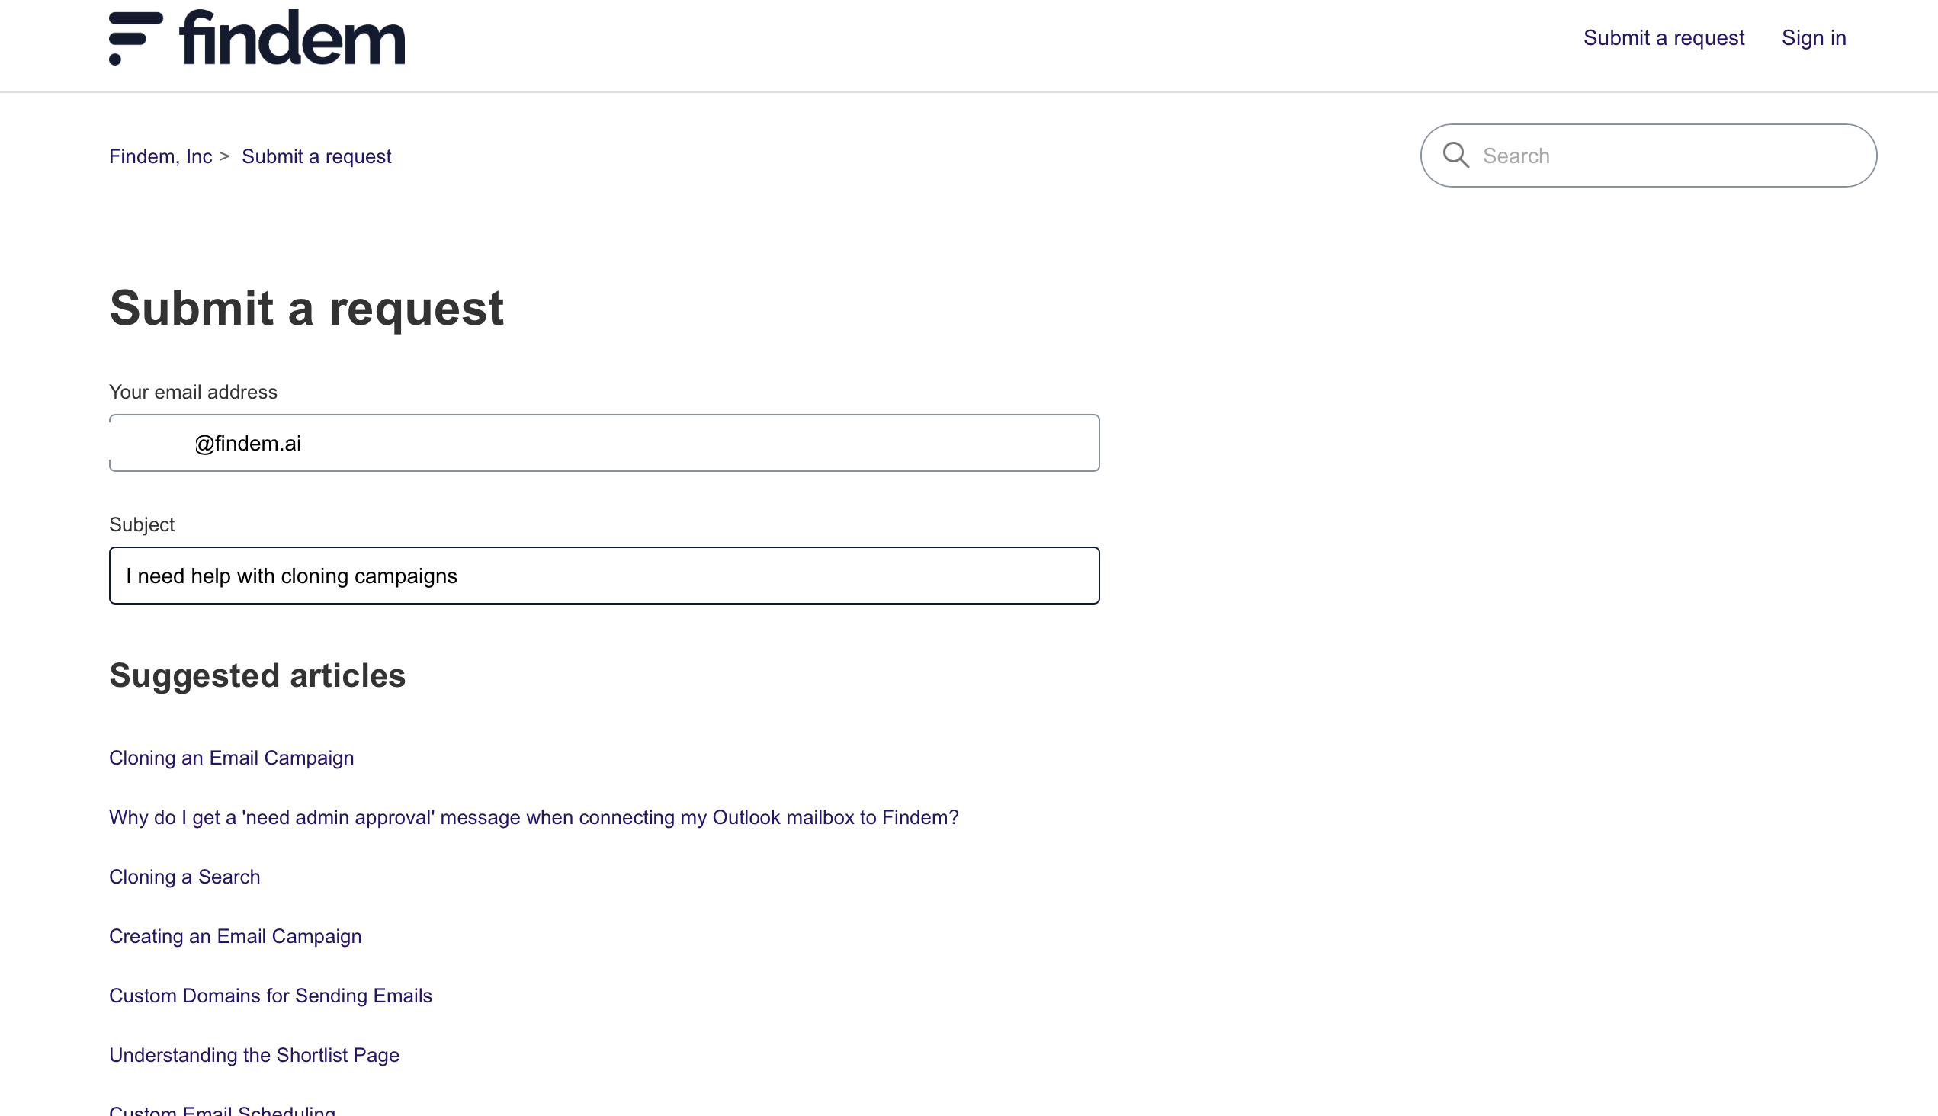Screen dimensions: 1938x1116
Task: Click the Subject text field
Action: pos(604,576)
